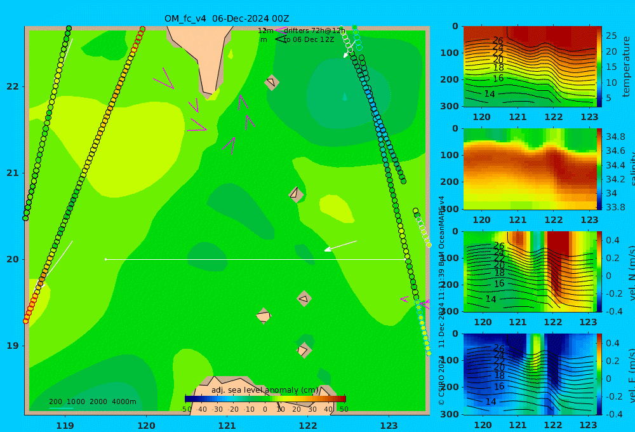Viewport: 635px width, 432px height.
Task: Click the vel. E colorbar
Action: 599,374
